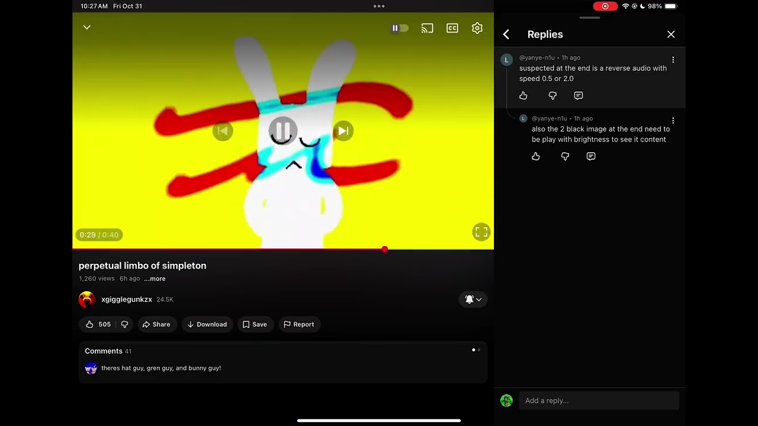Viewport: 758px width, 426px height.
Task: Open more options for first yanye-n1u comment
Action: coord(673,60)
